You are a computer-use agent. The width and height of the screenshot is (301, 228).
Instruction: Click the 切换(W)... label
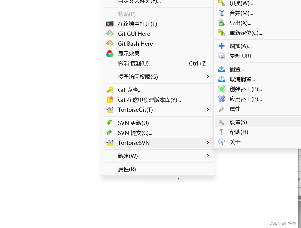click(241, 3)
